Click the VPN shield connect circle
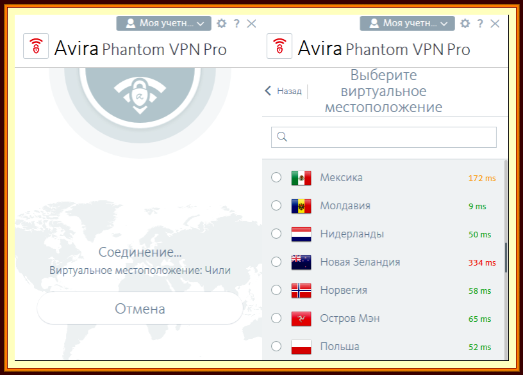The height and width of the screenshot is (375, 523). coord(140,95)
